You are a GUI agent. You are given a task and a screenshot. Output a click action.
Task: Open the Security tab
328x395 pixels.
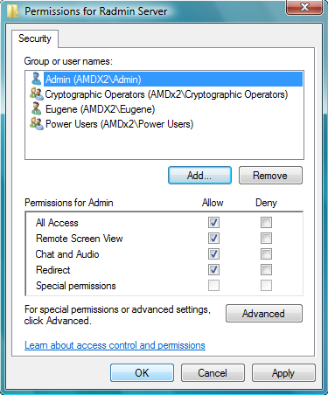coord(35,38)
